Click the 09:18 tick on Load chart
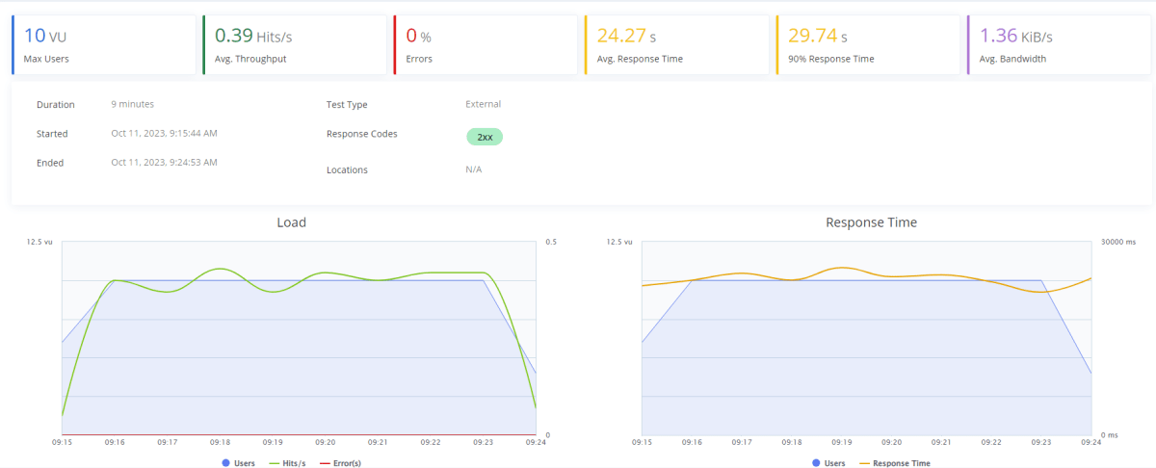Viewport: 1156px width, 468px height. coord(220,442)
